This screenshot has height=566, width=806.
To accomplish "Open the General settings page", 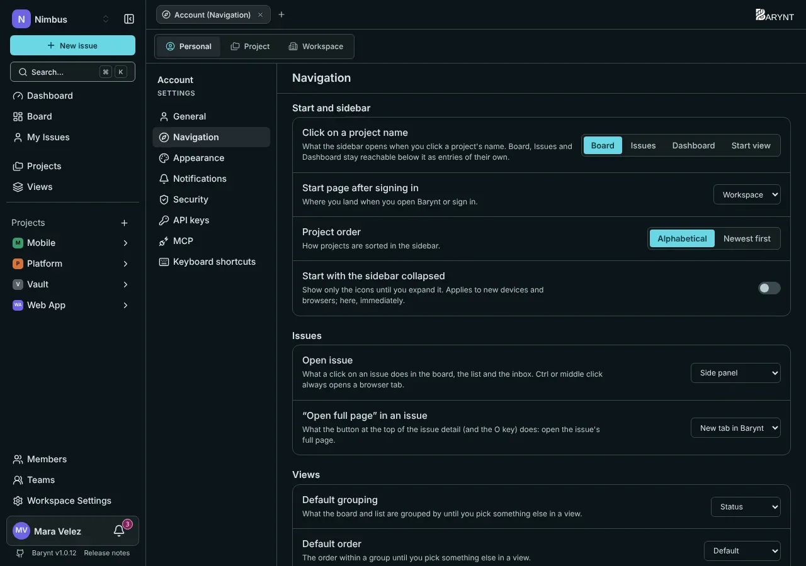I will (x=211, y=116).
